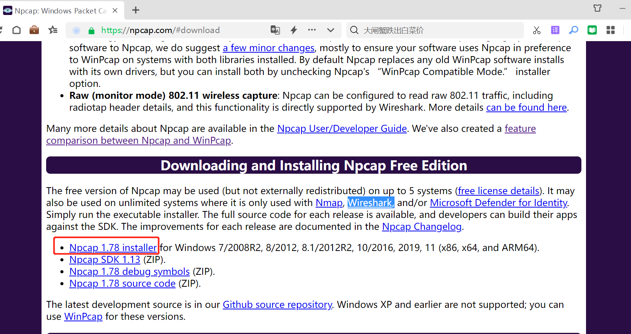Open Microsoft Defender for Identity link
The image size is (631, 334).
[x=499, y=203]
